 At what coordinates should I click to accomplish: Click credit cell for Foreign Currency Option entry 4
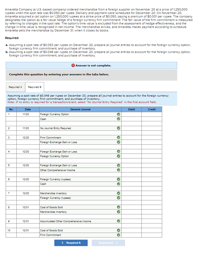(152, 156)
